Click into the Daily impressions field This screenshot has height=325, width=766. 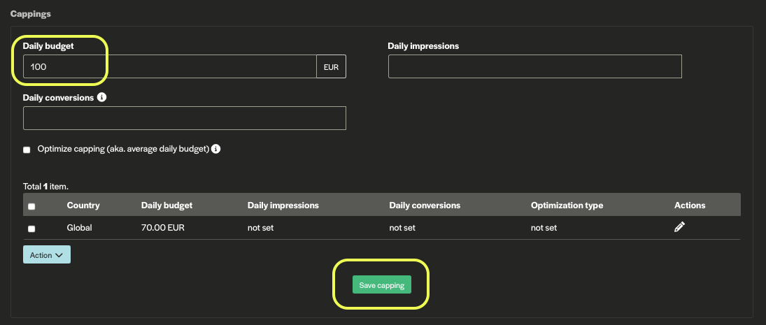point(534,67)
